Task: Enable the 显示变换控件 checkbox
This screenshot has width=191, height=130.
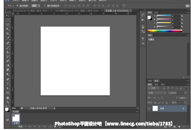Action: pyautogui.click(x=45, y=6)
